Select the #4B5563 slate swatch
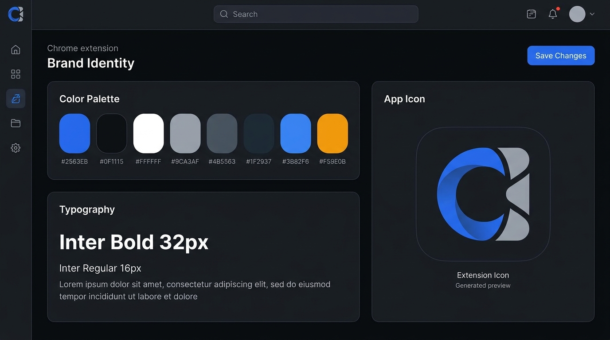Screen dimensions: 610x340 pyautogui.click(x=222, y=133)
